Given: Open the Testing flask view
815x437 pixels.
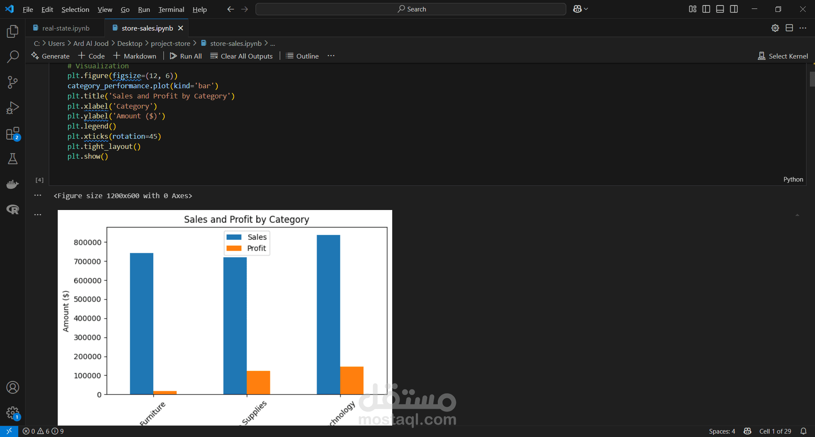Looking at the screenshot, I should coord(13,159).
